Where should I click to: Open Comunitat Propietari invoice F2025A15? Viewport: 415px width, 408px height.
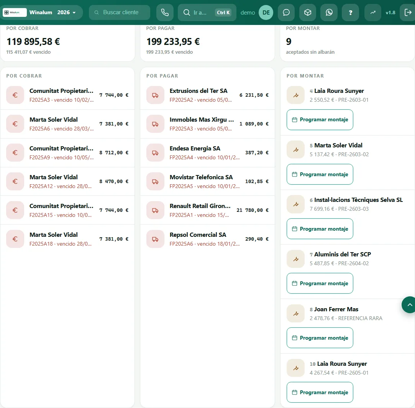click(x=67, y=210)
